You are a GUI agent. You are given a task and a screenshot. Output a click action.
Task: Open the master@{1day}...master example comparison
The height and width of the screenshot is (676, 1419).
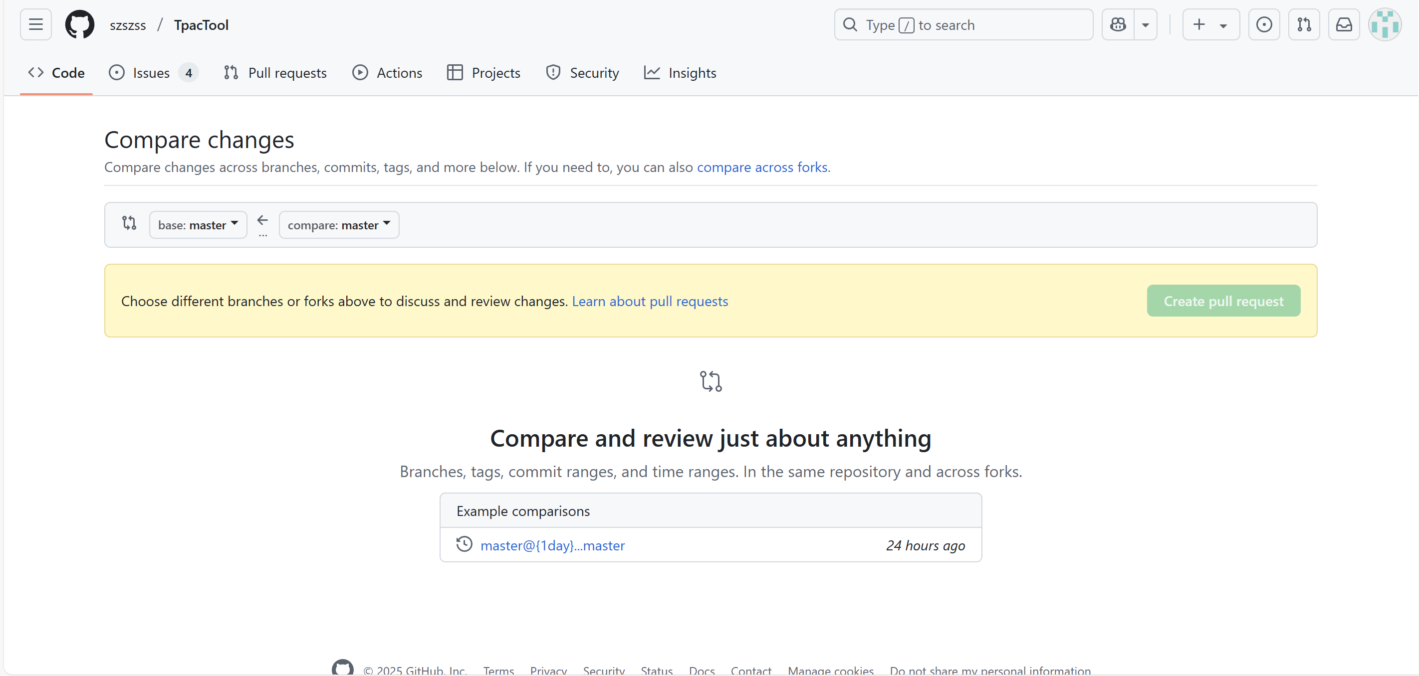pos(552,545)
